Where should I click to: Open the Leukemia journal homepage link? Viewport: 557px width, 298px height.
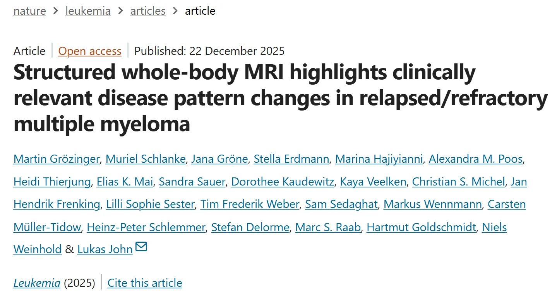37,283
